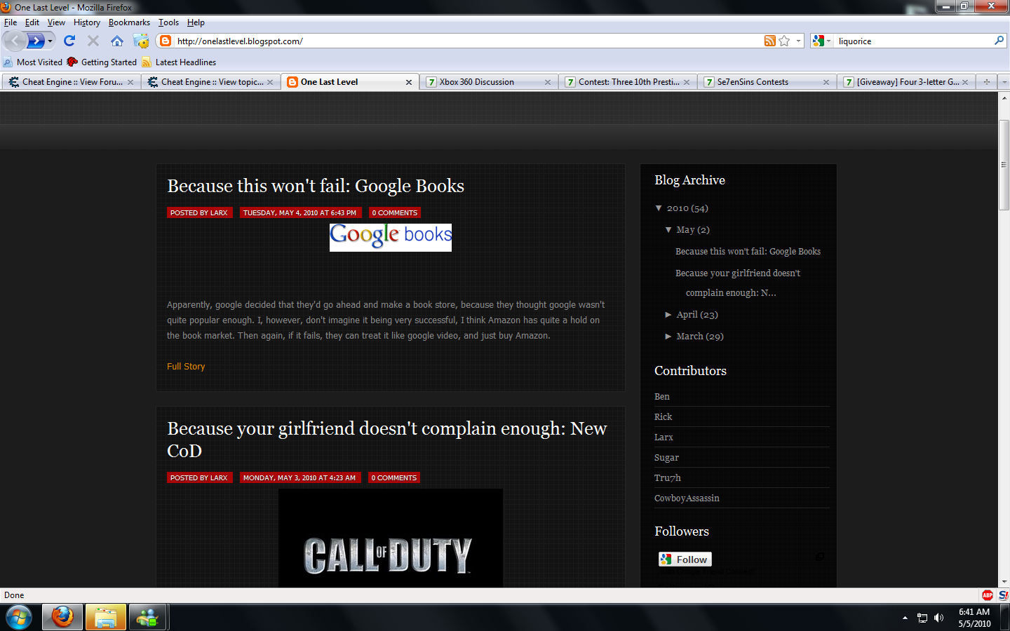Open the Full Story link

pos(186,366)
